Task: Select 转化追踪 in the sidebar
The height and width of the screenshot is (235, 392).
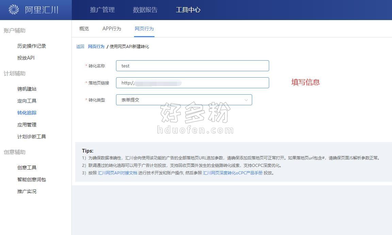Action: tap(27, 113)
